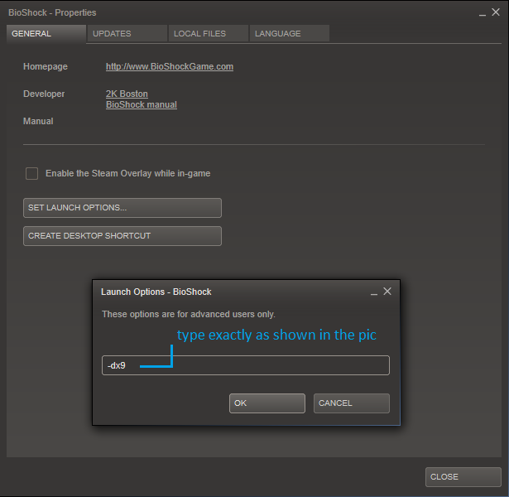This screenshot has width=509, height=497.
Task: Click 'These options are for advanced users only.' text
Action: pyautogui.click(x=189, y=314)
